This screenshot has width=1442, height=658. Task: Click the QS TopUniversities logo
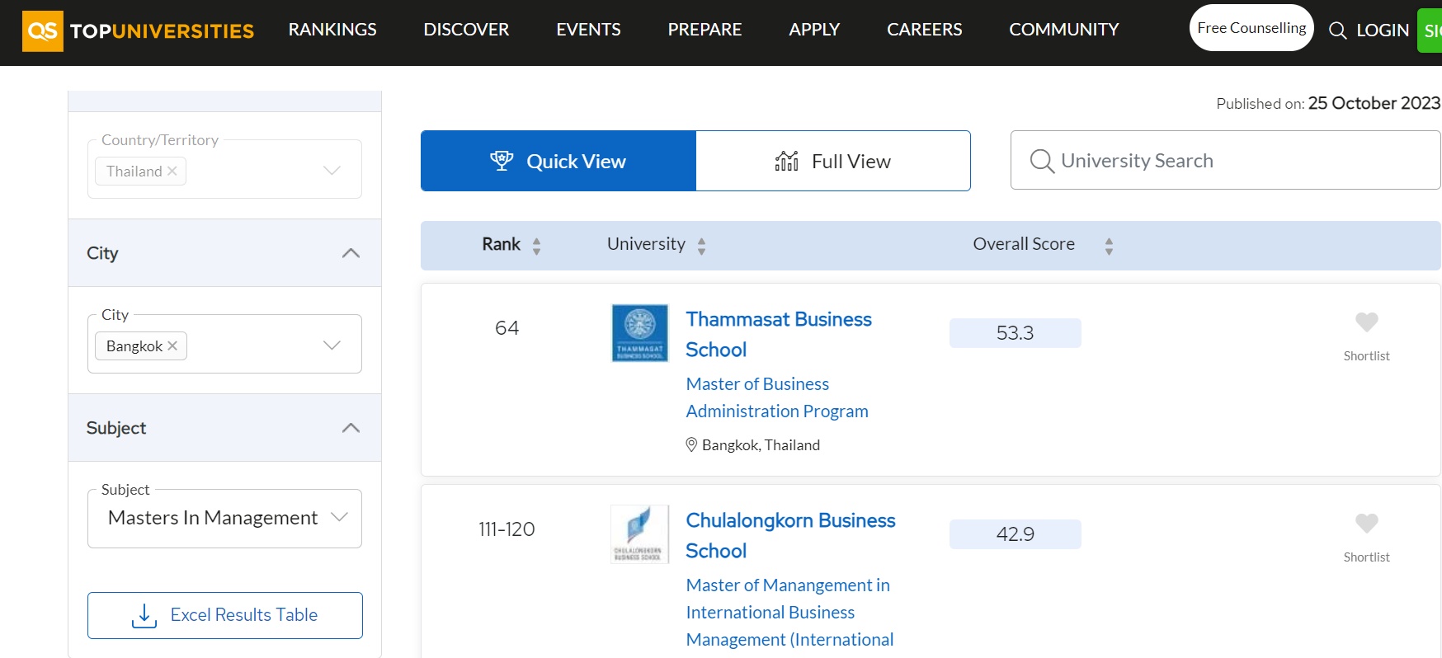coord(138,31)
